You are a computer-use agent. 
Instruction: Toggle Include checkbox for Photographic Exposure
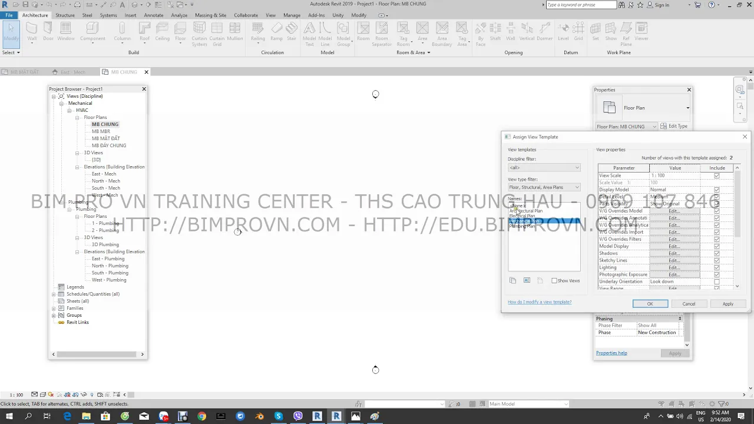pos(717,274)
